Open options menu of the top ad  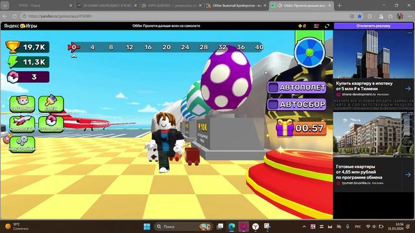coord(410,33)
